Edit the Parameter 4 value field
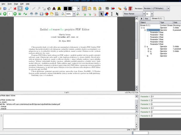Viewport: 181px width, 135px height. [x=166, y=108]
